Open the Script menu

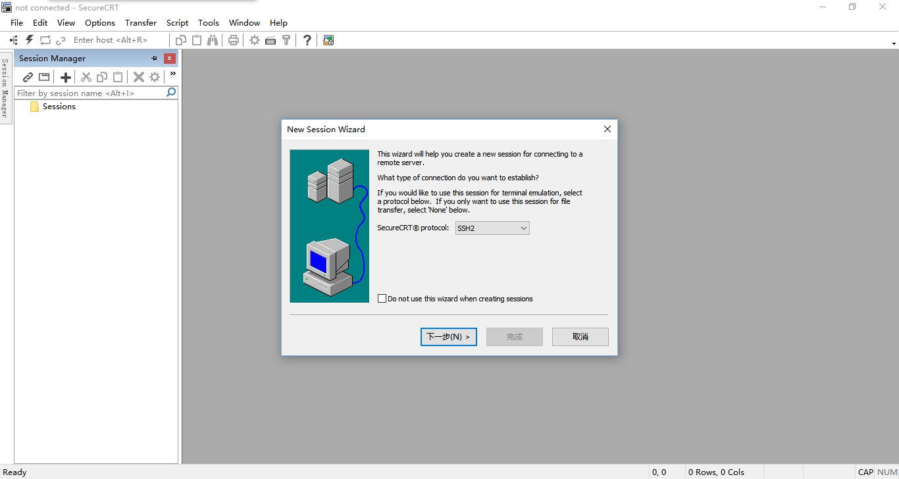click(177, 22)
